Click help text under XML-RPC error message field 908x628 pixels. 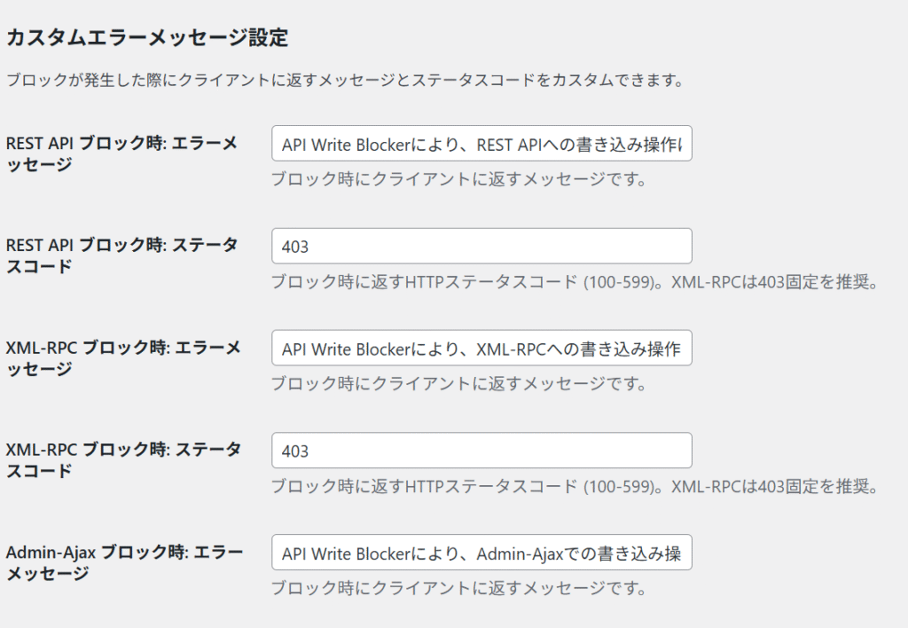[458, 384]
